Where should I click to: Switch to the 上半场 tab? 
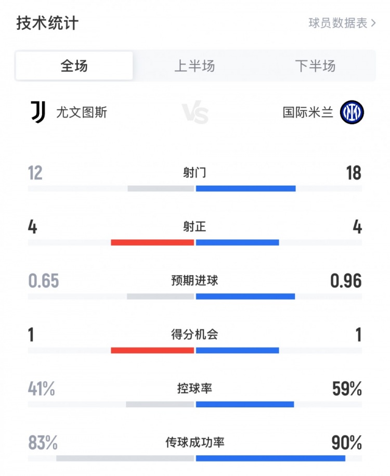pos(194,66)
